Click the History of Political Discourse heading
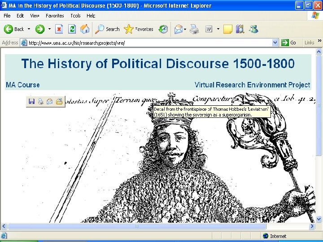 [x=158, y=63]
